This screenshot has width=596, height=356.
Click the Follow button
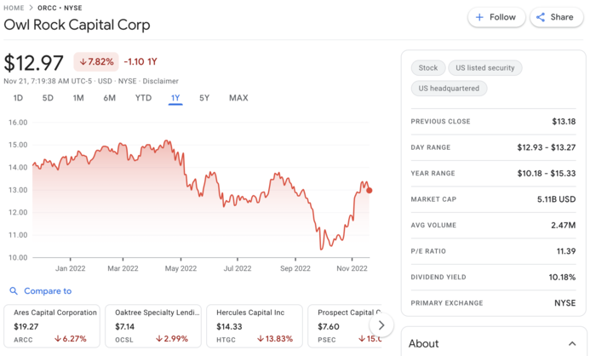coord(496,18)
